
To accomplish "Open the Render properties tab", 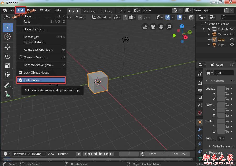I will (x=200, y=83).
